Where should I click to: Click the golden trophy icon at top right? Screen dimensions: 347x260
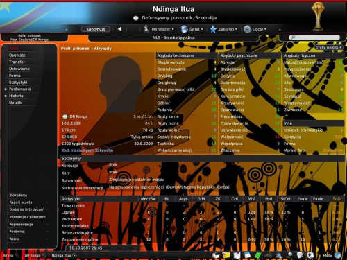coord(318,16)
